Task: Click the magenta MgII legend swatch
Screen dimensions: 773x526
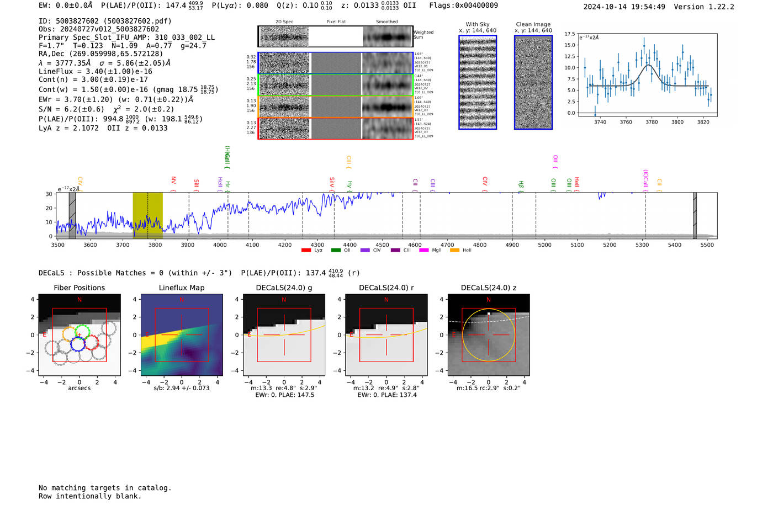Action: click(x=424, y=250)
